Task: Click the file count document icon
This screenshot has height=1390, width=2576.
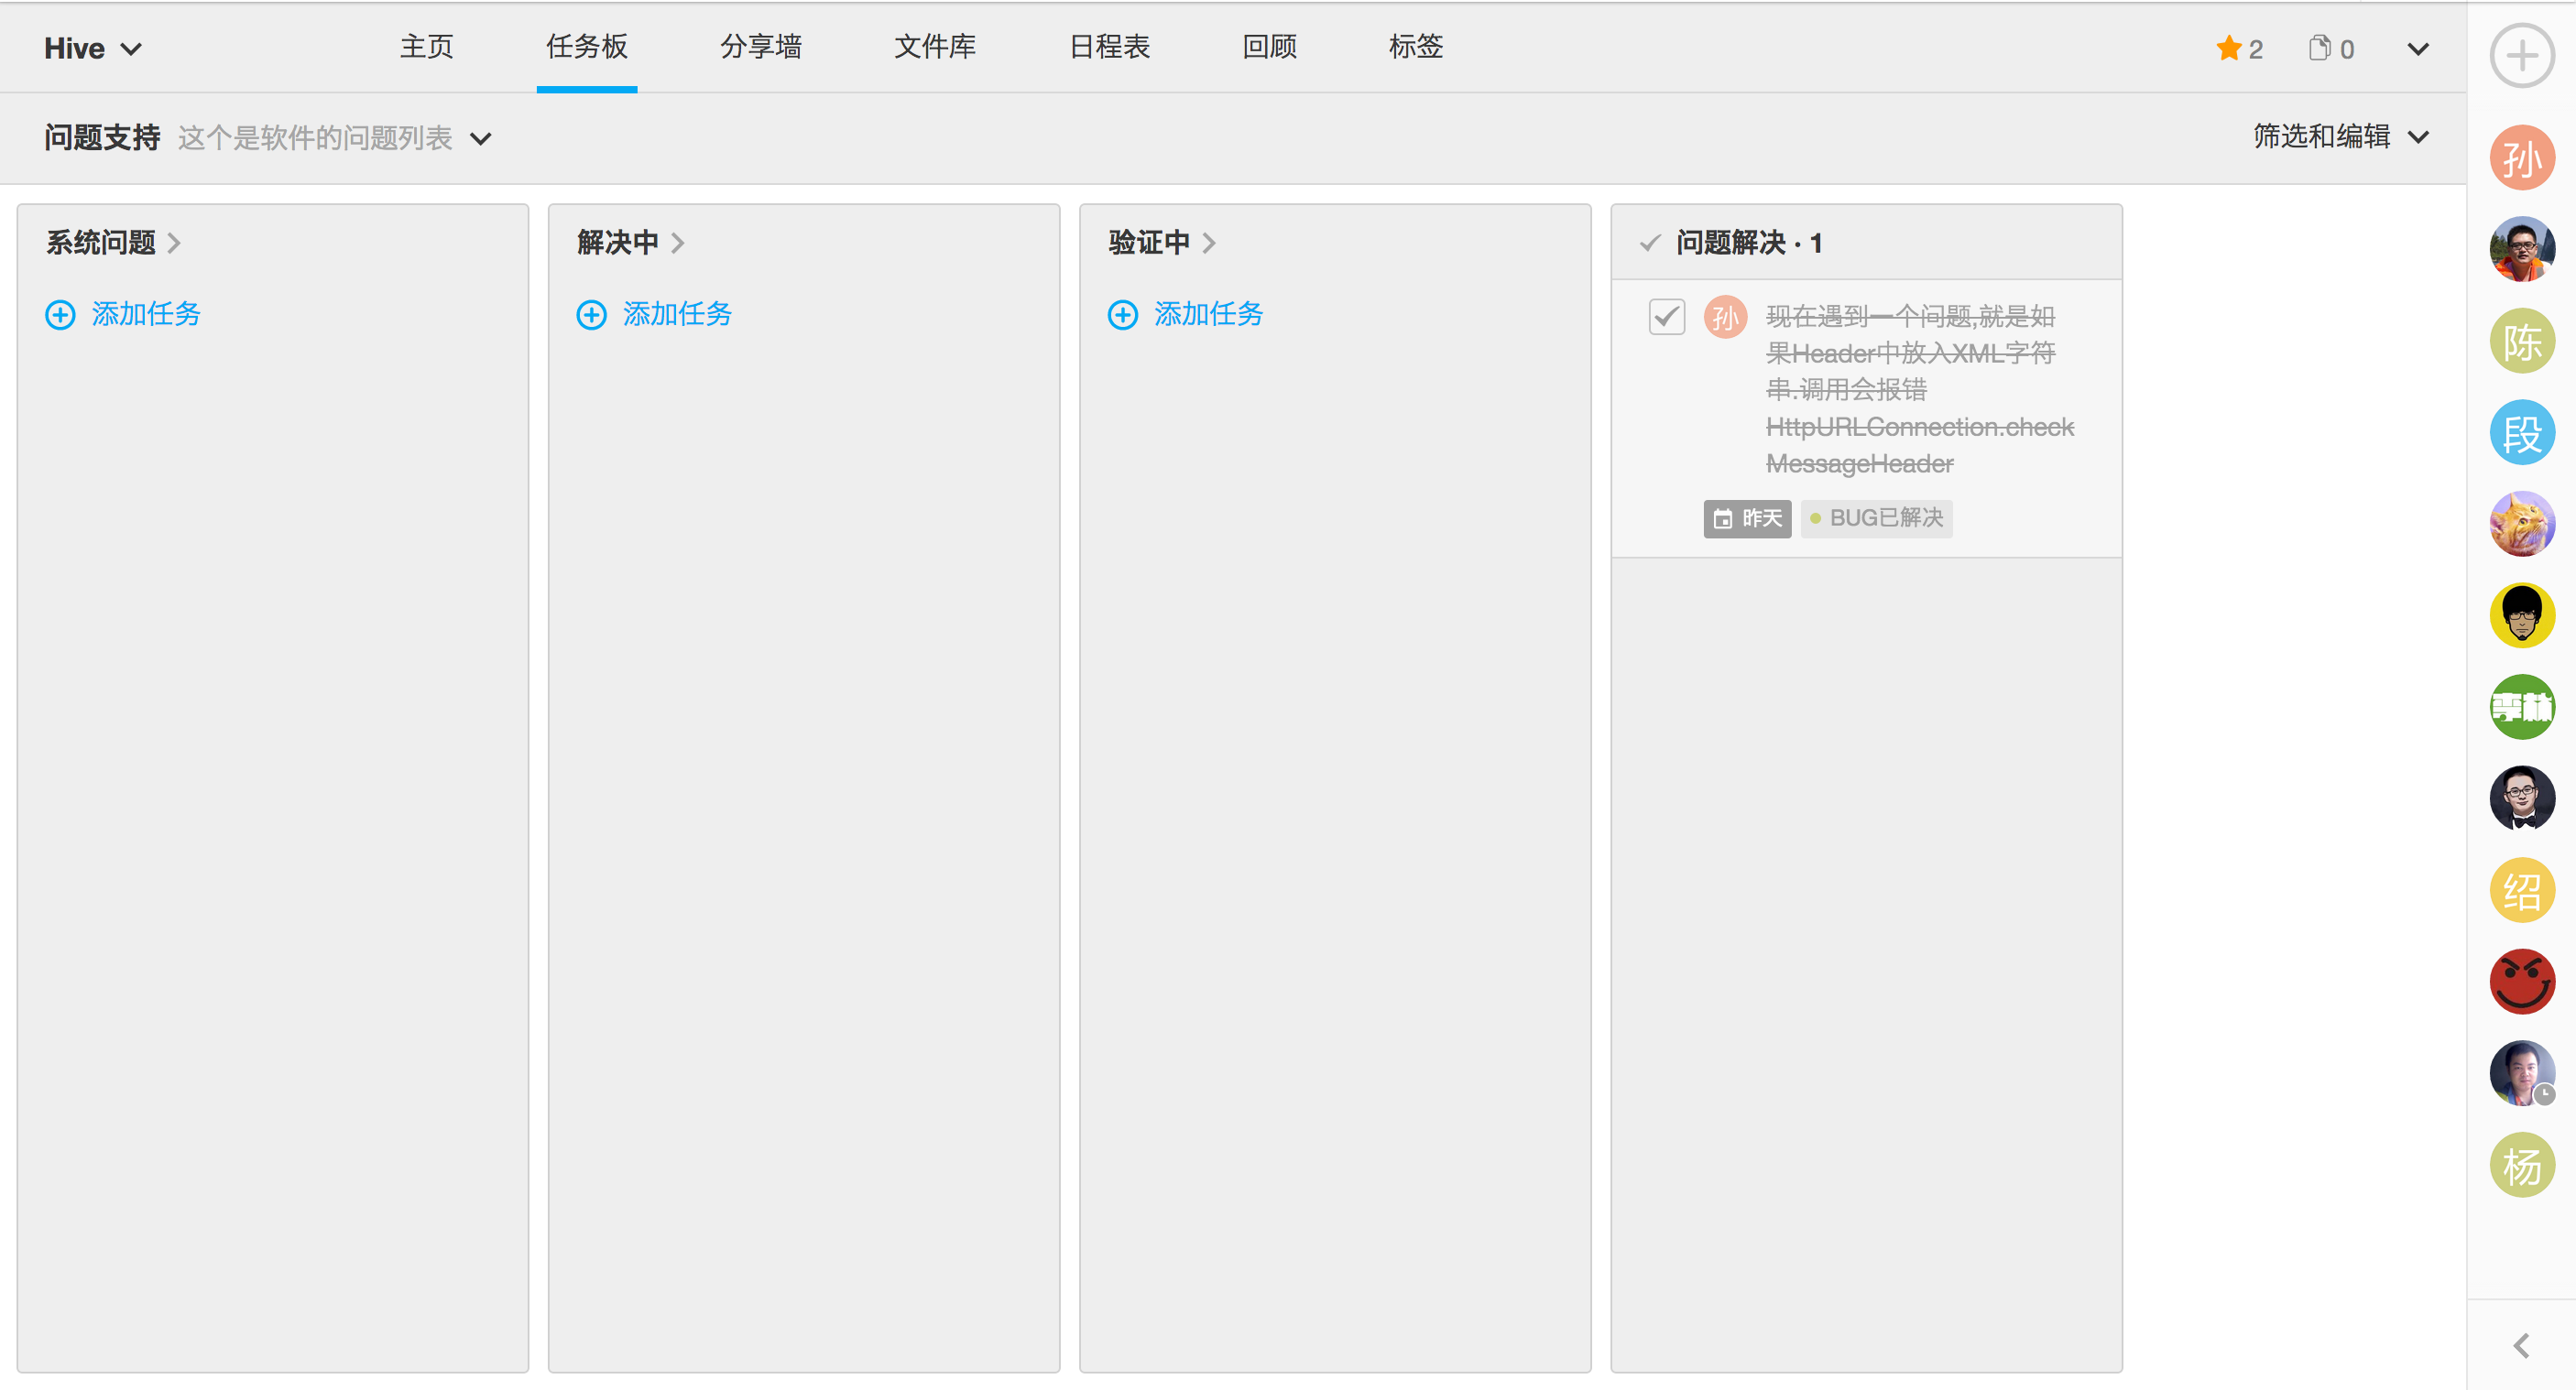Action: pos(2319,48)
